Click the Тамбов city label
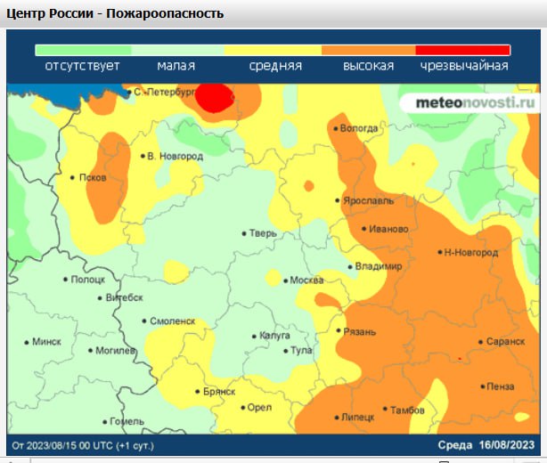Screen dimensions: 547x463 [x=407, y=410]
